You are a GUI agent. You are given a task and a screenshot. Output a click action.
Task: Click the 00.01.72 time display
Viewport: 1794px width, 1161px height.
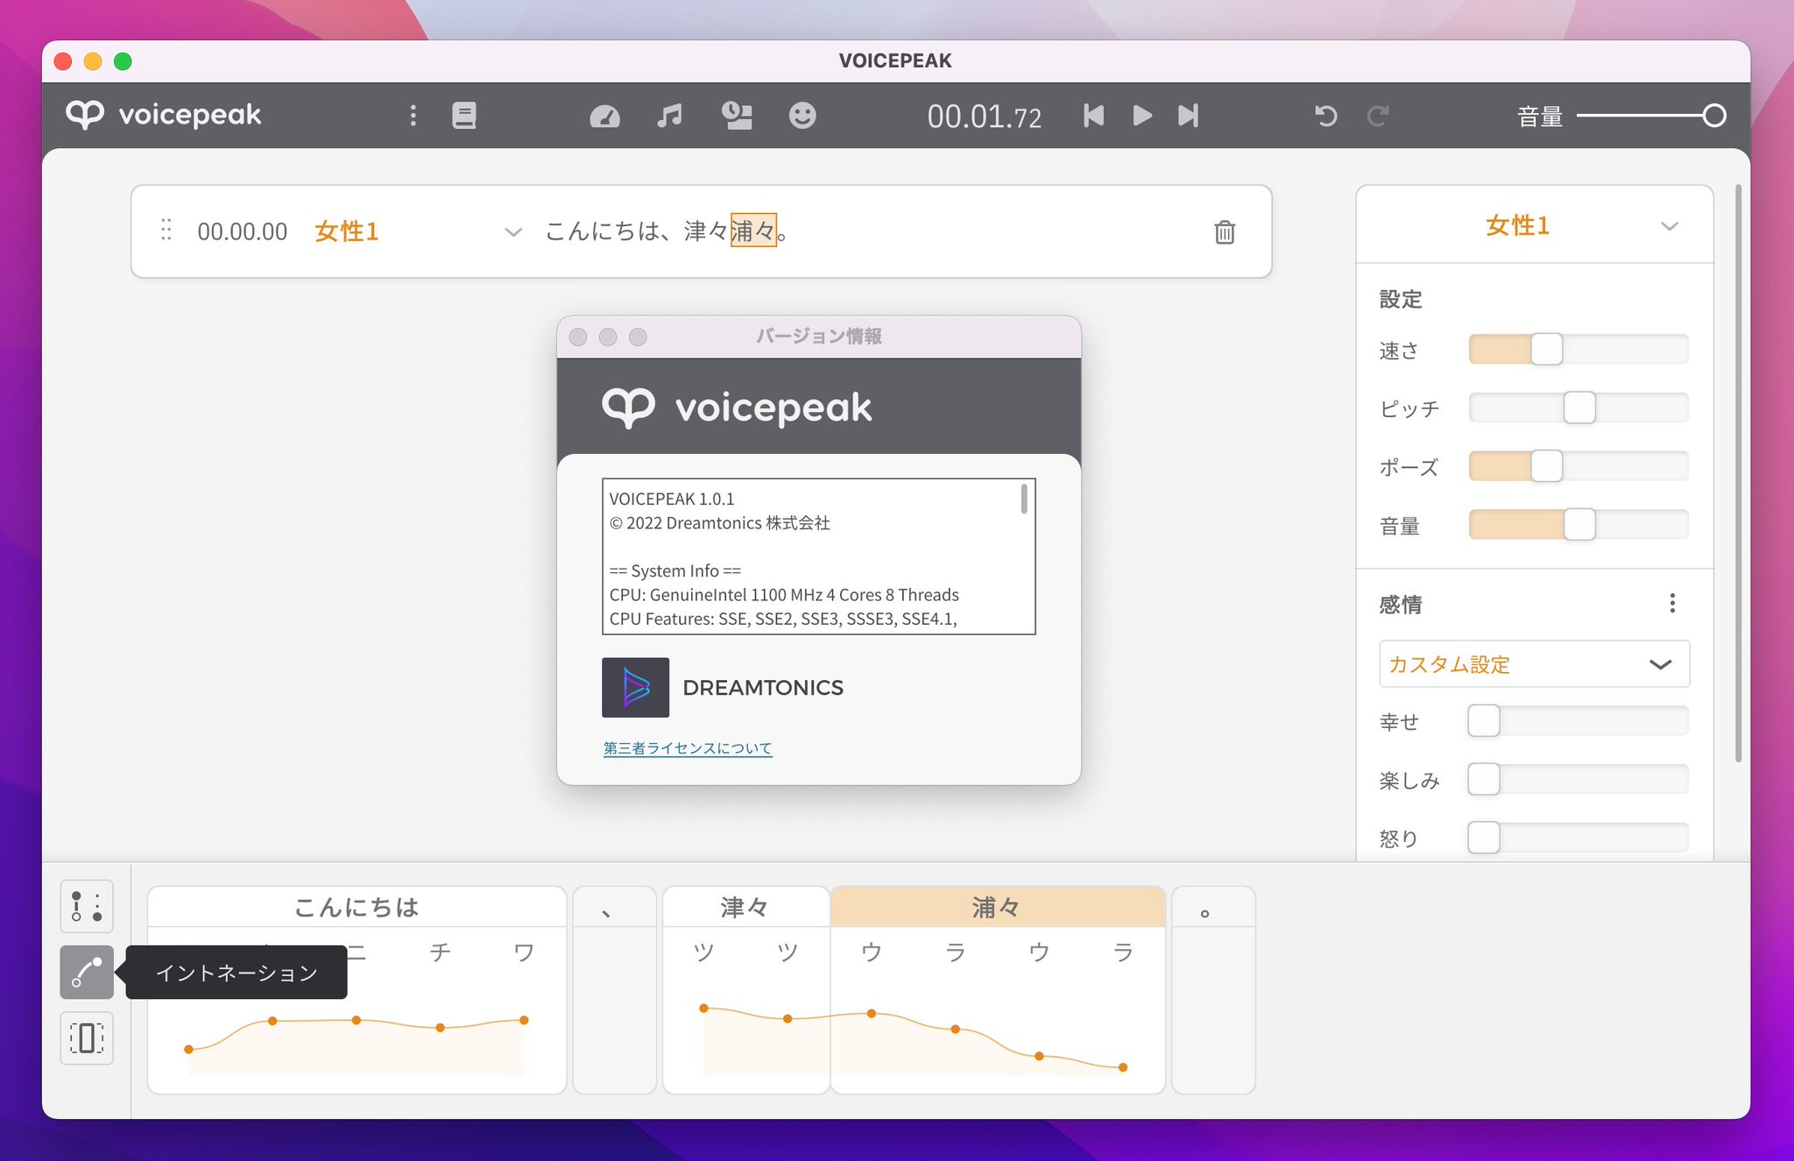[x=985, y=117]
